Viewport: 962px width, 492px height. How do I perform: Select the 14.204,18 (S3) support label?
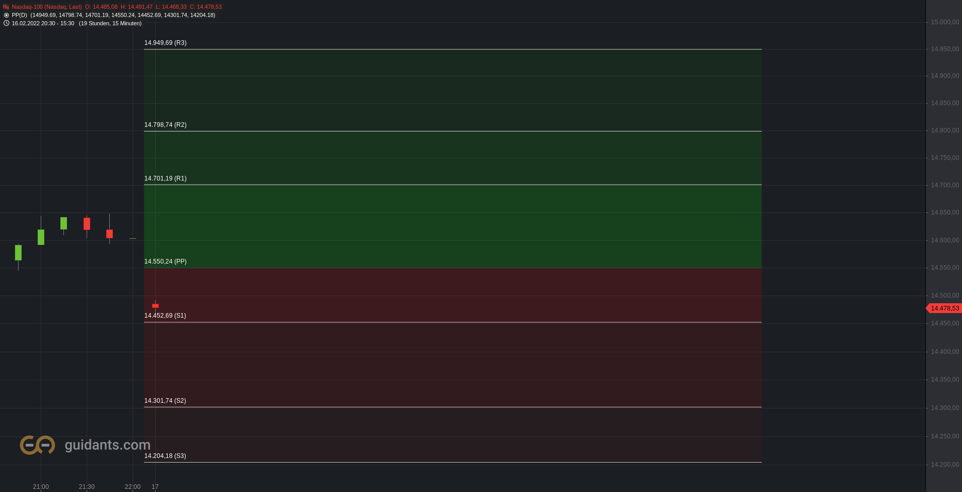pos(165,456)
